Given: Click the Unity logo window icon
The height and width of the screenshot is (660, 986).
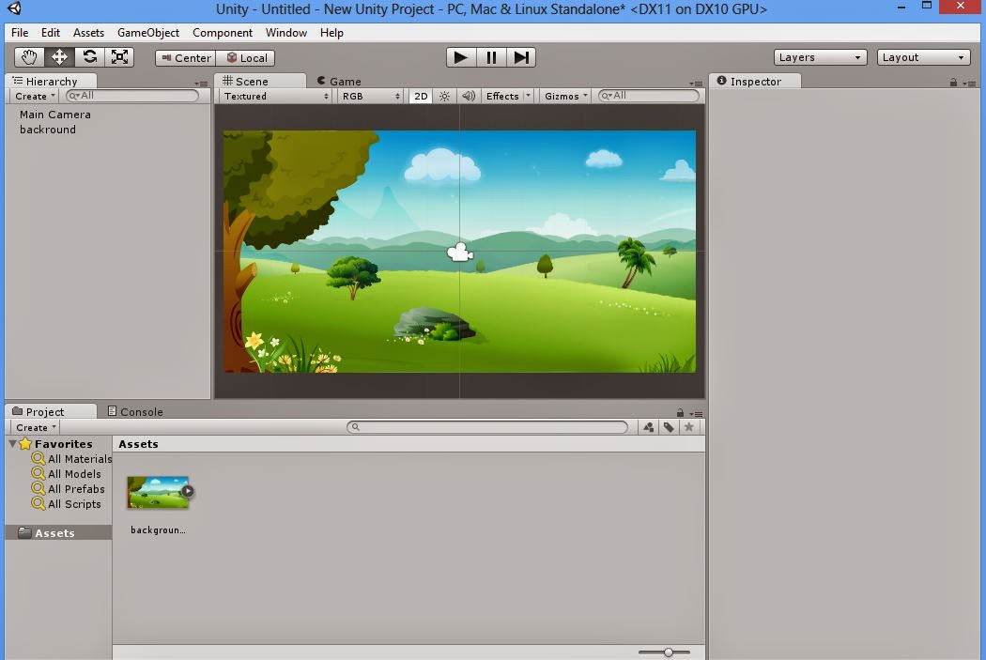Looking at the screenshot, I should (x=14, y=8).
